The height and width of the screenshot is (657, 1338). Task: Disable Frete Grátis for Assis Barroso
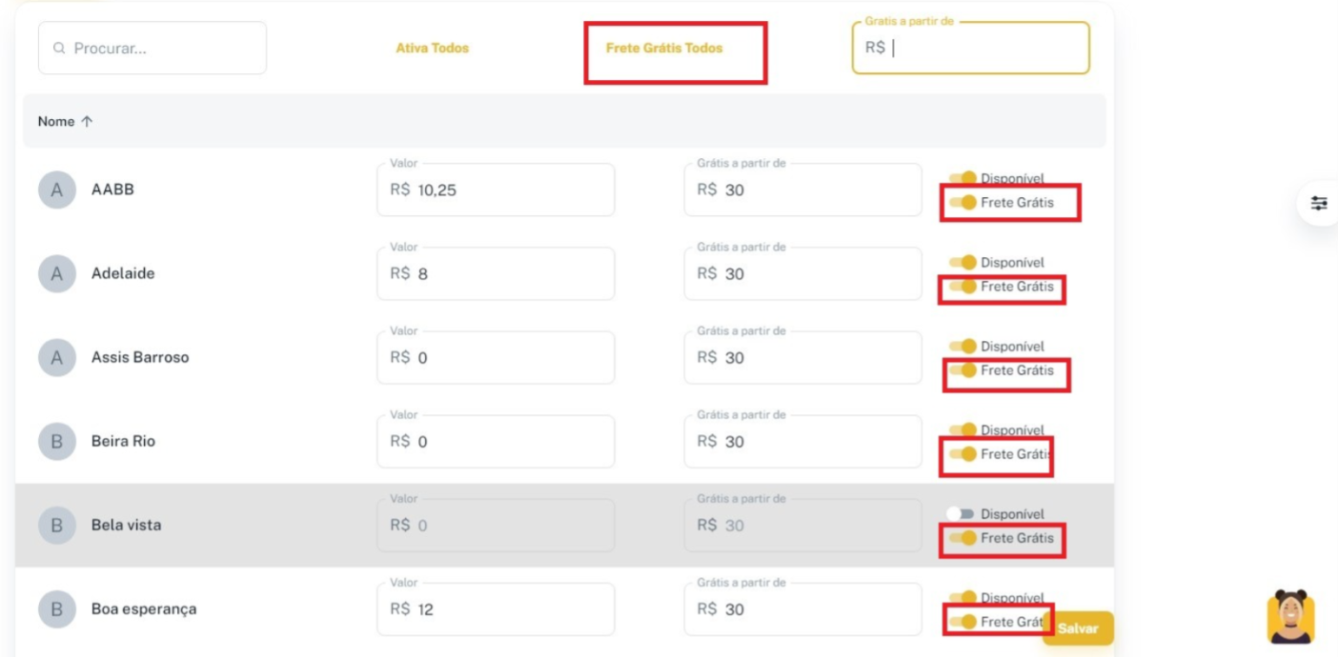(963, 370)
